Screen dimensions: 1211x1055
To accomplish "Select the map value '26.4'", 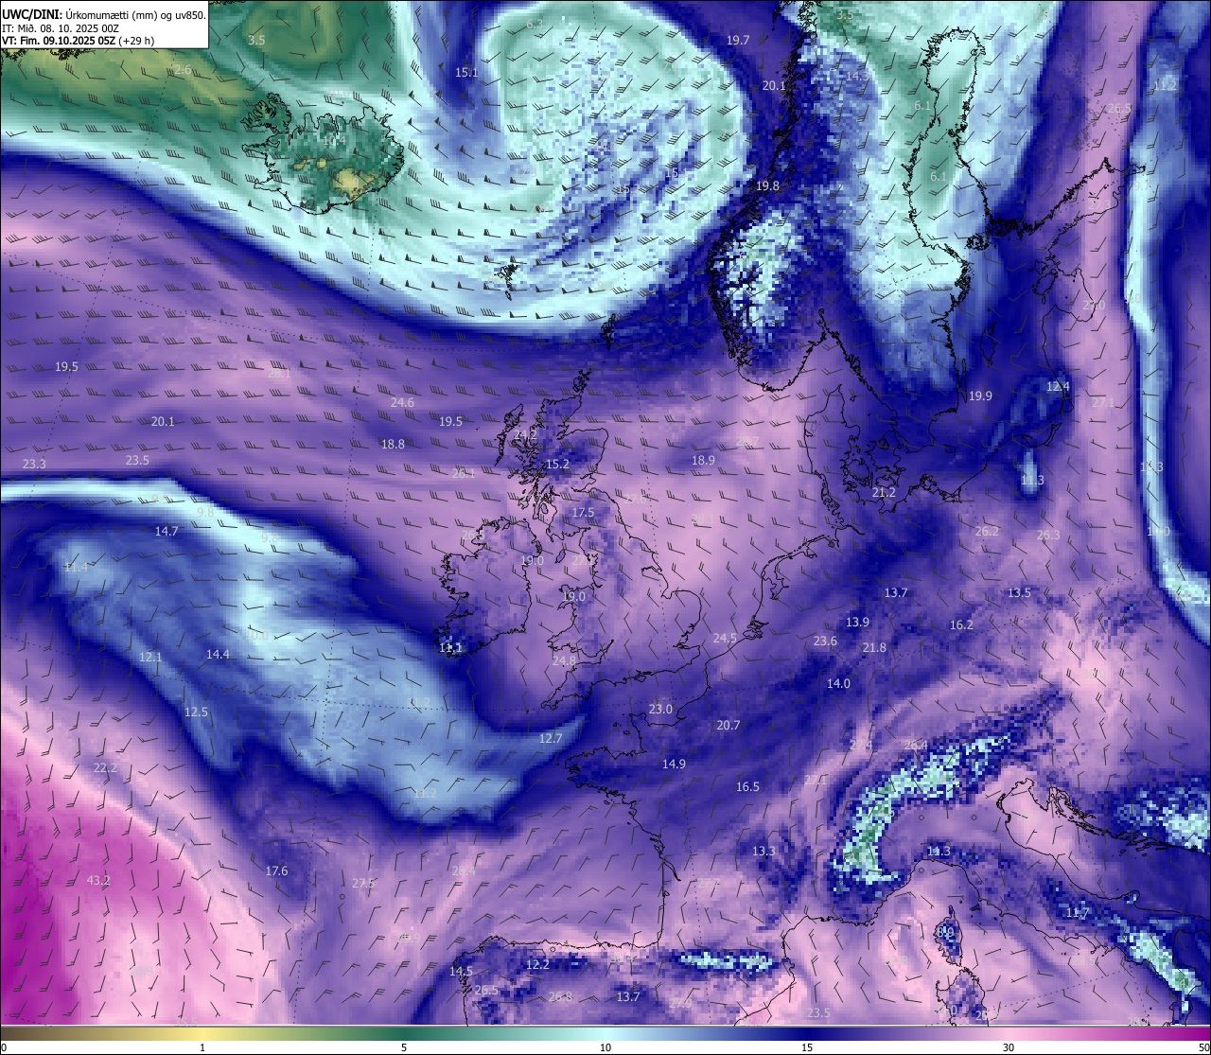I will 916,745.
